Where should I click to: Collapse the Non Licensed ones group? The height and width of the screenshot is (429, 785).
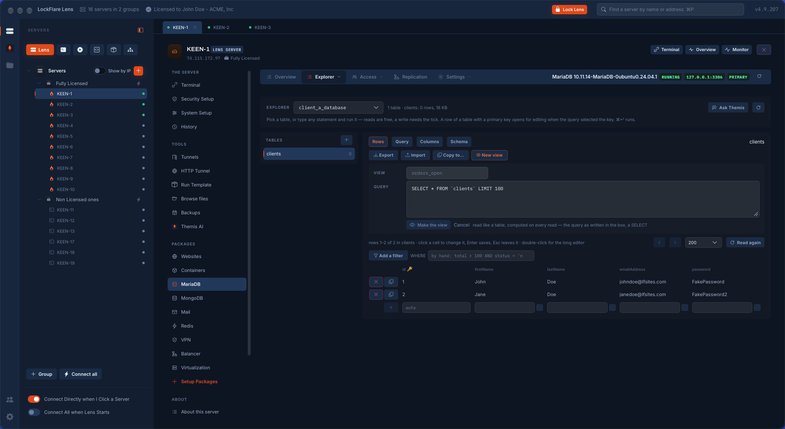point(40,200)
